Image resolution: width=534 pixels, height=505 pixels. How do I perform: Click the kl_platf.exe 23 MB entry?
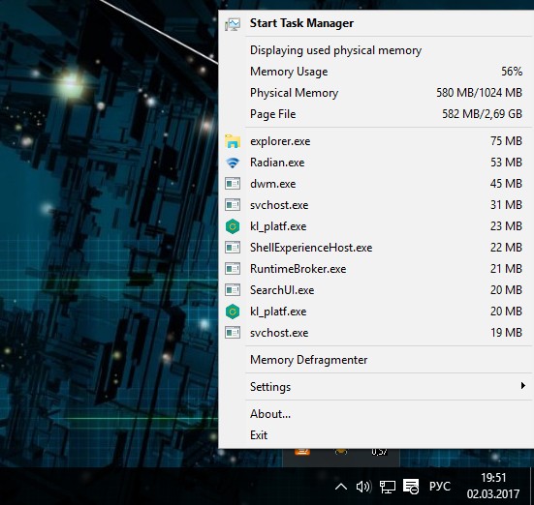coord(376,226)
